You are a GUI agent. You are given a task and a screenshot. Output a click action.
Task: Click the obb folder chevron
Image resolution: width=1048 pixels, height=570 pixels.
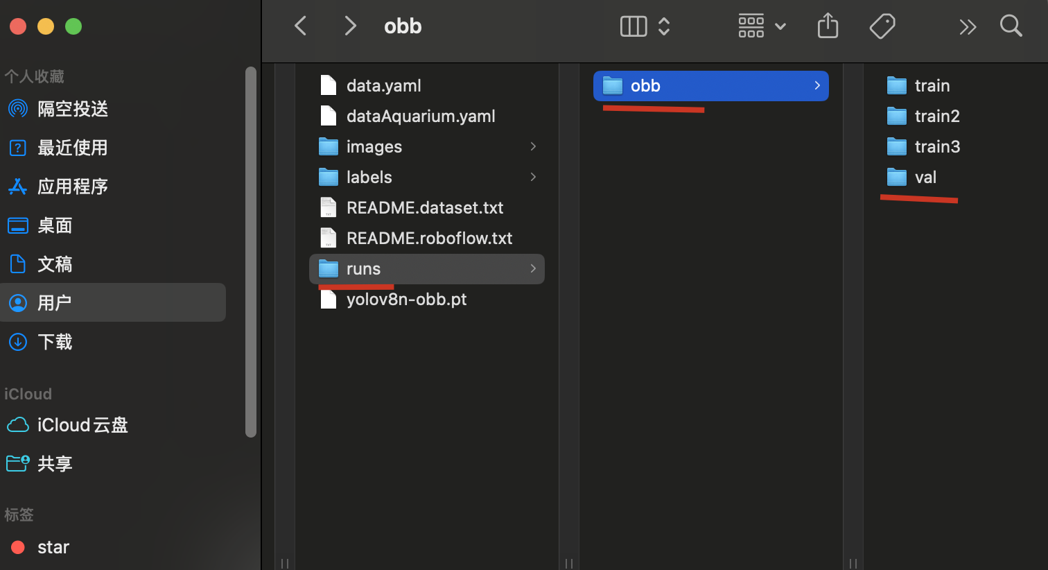[x=817, y=85]
